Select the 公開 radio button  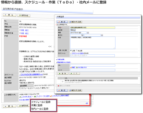point(71,50)
